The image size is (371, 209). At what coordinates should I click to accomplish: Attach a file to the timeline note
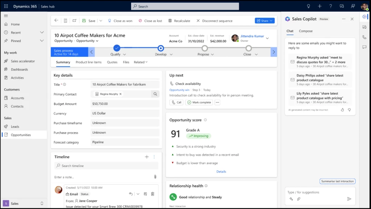[155, 176]
